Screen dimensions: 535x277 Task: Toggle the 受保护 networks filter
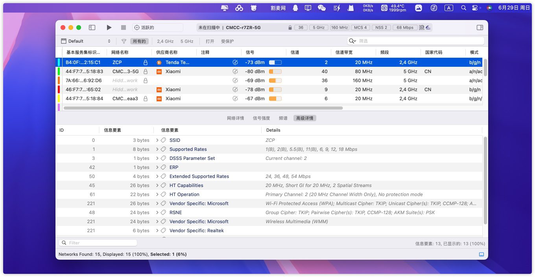(x=227, y=41)
